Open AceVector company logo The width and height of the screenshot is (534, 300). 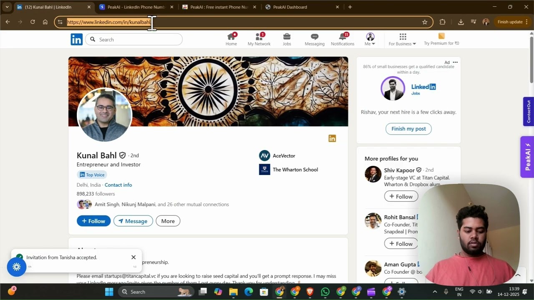(264, 155)
